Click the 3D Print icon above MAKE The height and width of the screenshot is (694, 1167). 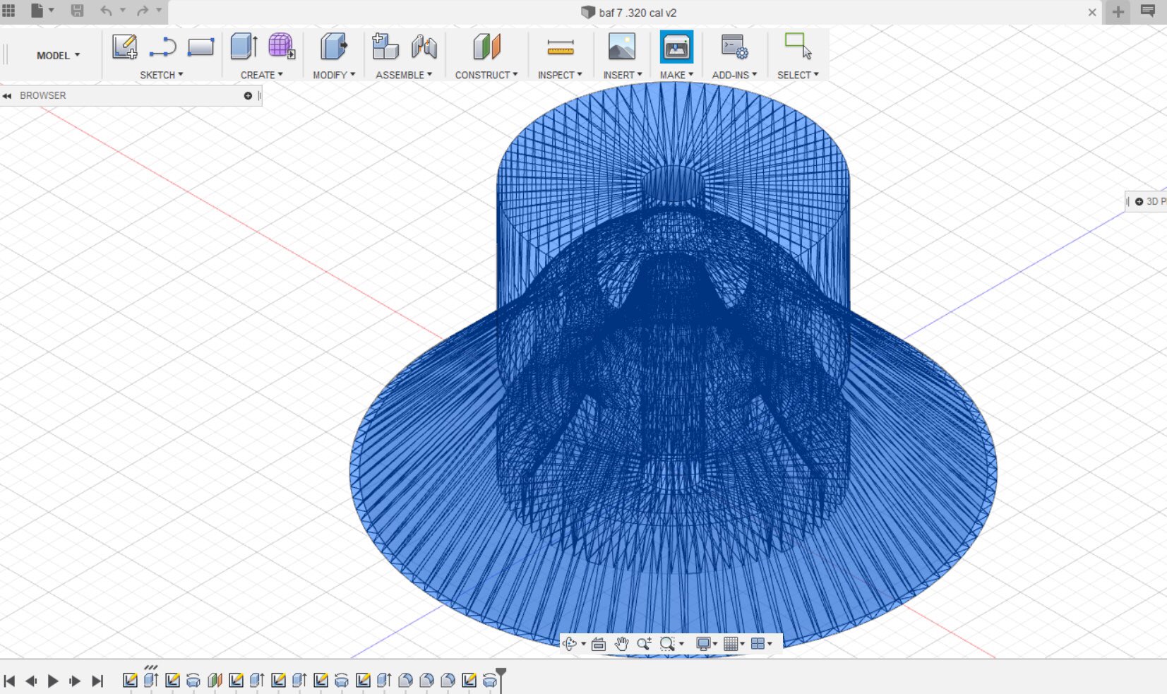point(676,47)
